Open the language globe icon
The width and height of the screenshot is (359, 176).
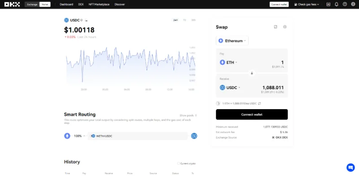click(x=353, y=4)
